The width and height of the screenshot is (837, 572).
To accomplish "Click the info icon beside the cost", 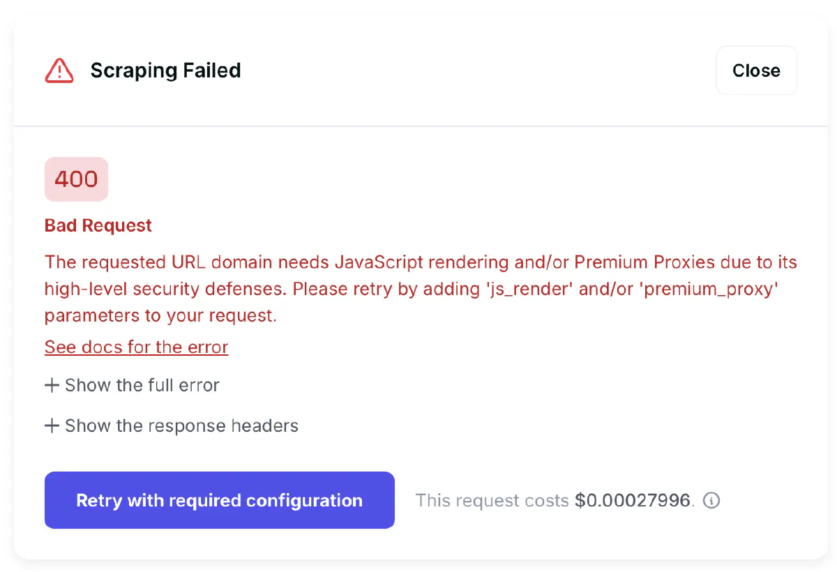I will pyautogui.click(x=711, y=500).
